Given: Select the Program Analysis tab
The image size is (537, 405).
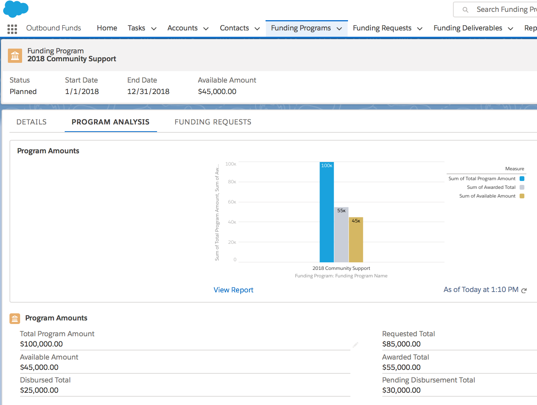Looking at the screenshot, I should click(110, 122).
